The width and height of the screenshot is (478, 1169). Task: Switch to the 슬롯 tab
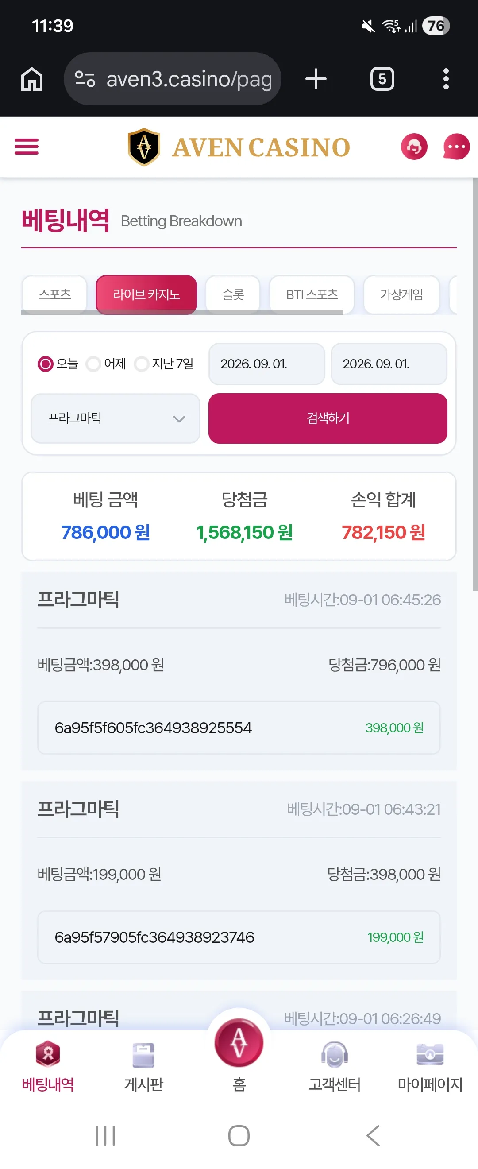click(x=233, y=294)
